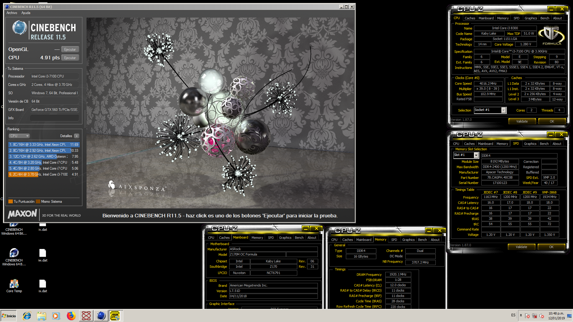The width and height of the screenshot is (573, 322).
Task: Open the Archivo menu
Action: click(12, 13)
